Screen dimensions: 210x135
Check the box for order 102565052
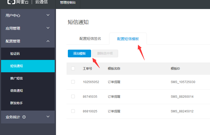[73, 82]
